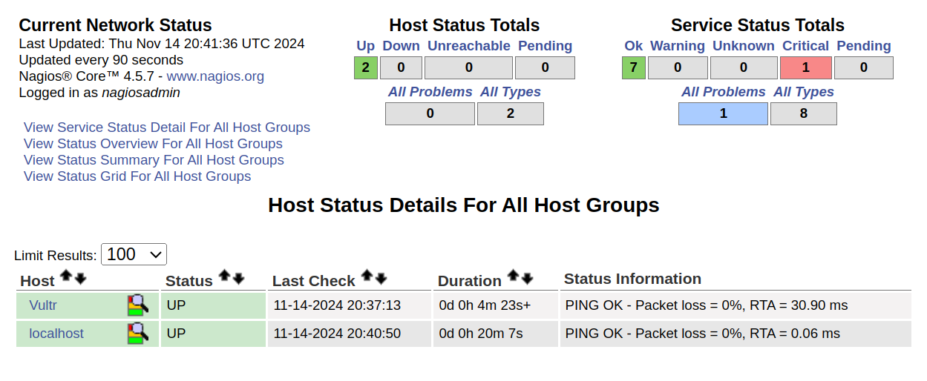This screenshot has width=927, height=381.
Task: Click green Up count of 2
Action: coord(366,67)
